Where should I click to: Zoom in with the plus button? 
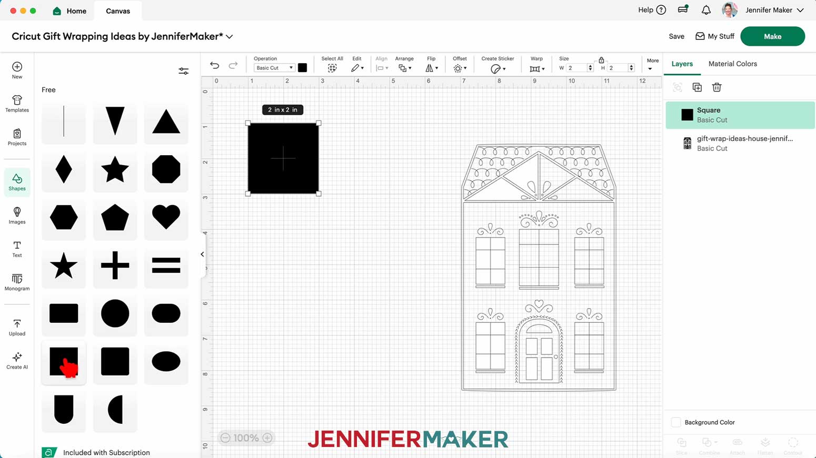click(267, 438)
